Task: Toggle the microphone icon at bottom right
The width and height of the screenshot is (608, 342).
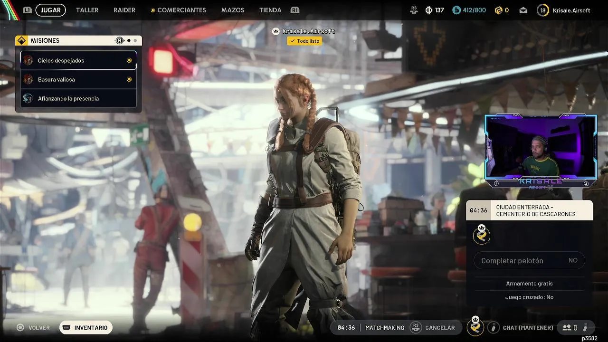Action: (586, 327)
